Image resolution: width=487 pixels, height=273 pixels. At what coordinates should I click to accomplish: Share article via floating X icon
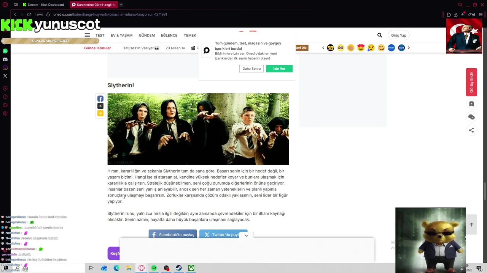point(100,106)
